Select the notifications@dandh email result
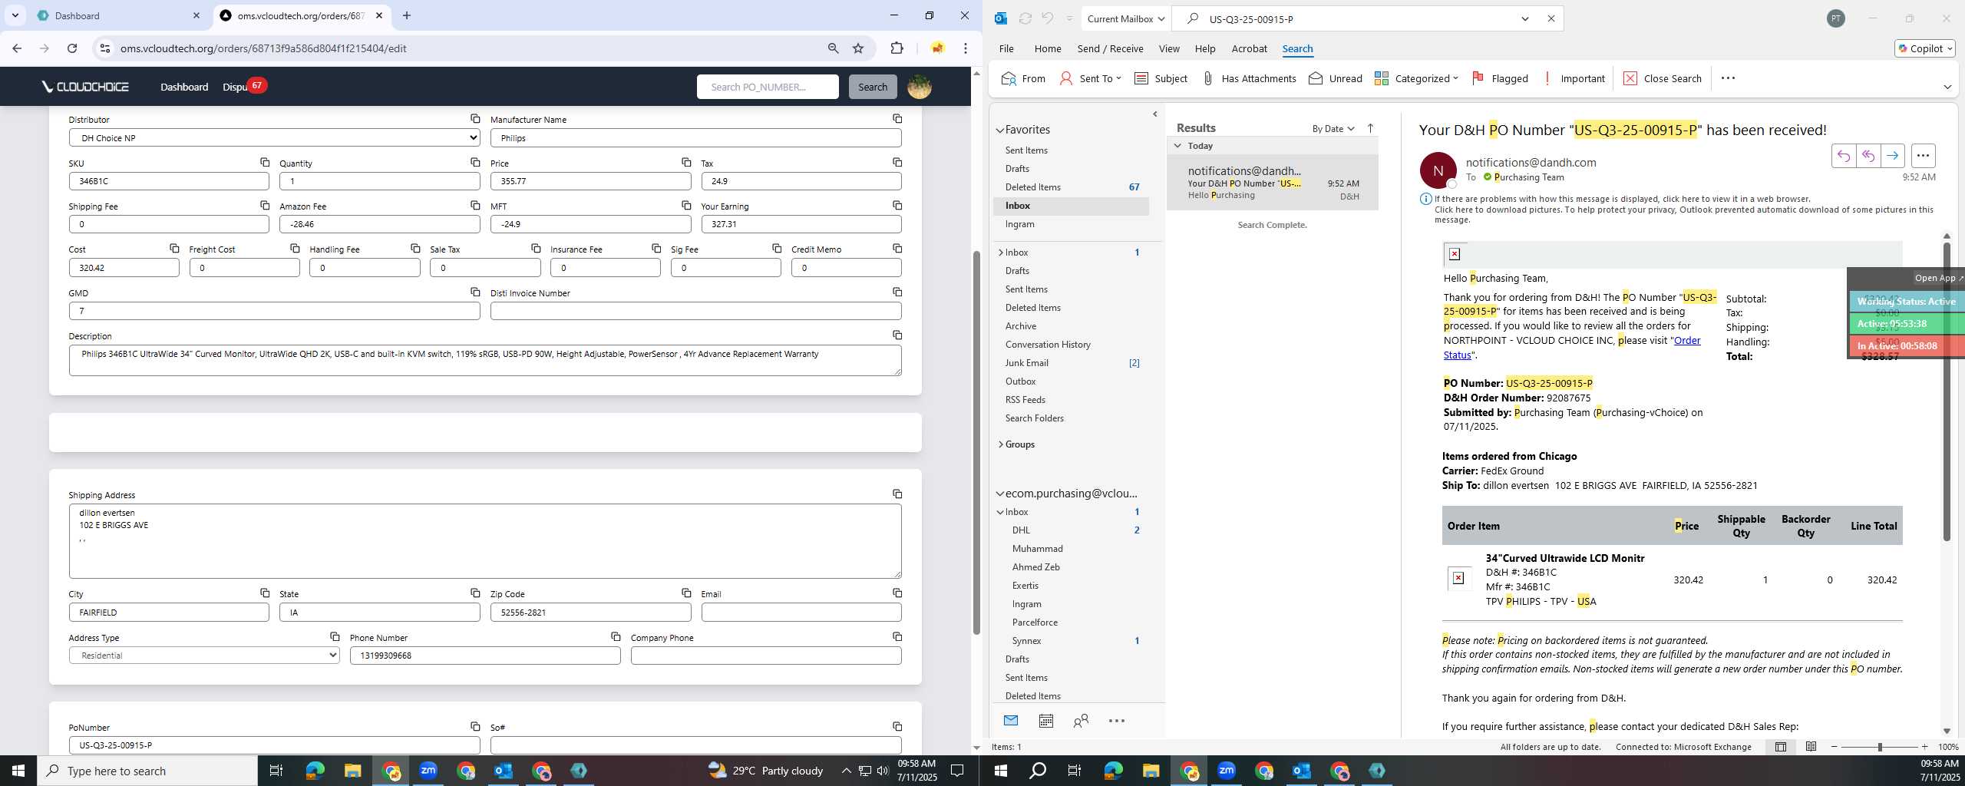Image resolution: width=1965 pixels, height=786 pixels. (x=1272, y=183)
